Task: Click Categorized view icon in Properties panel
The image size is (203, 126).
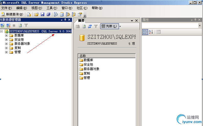Action: tap(145, 32)
